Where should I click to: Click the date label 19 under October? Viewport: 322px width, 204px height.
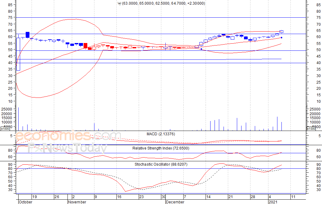34,197
